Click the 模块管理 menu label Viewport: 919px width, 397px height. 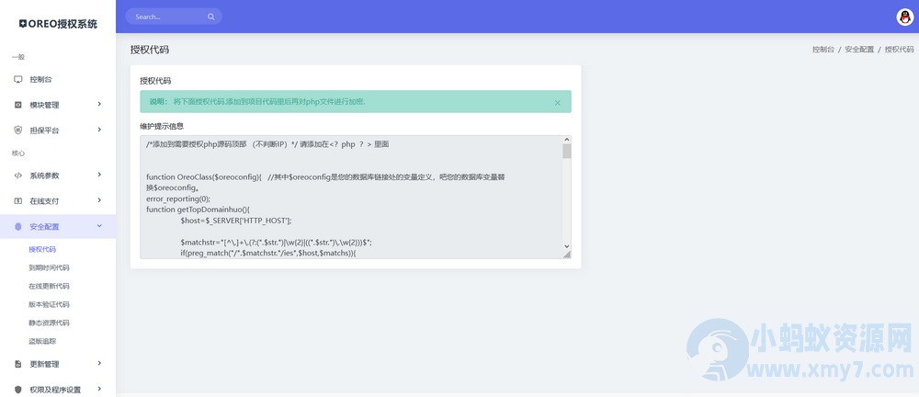point(44,106)
